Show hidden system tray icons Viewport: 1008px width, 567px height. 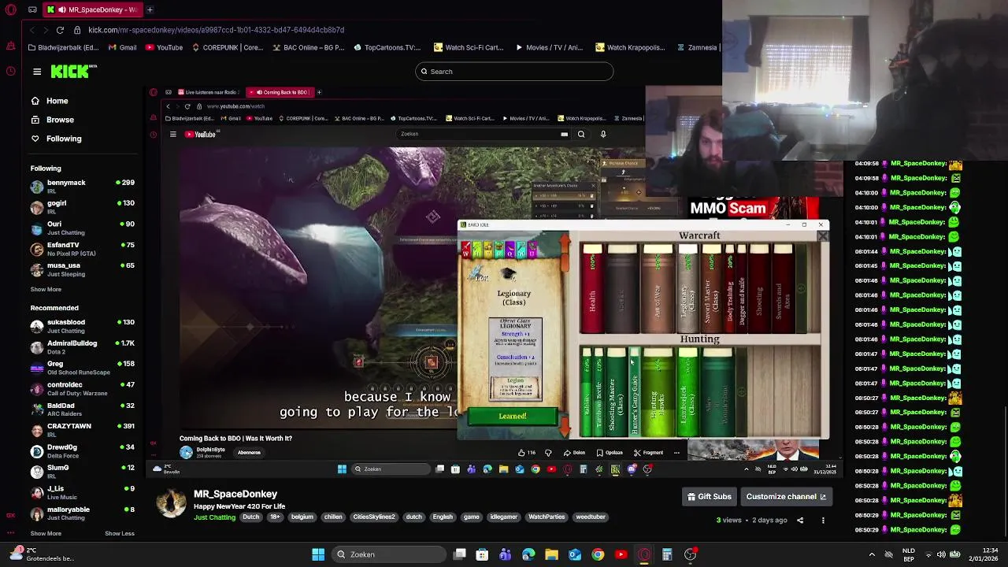[872, 554]
